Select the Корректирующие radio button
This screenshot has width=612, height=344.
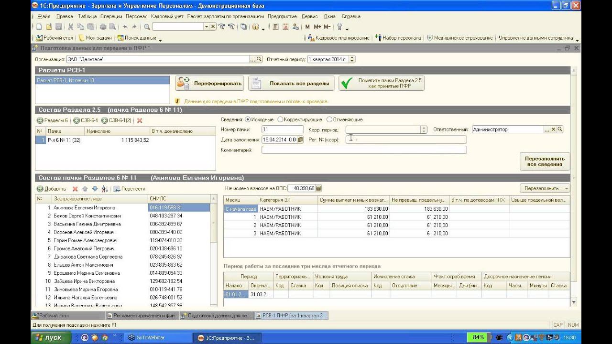pos(281,119)
